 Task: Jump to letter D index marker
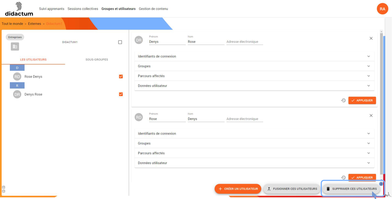point(4,187)
